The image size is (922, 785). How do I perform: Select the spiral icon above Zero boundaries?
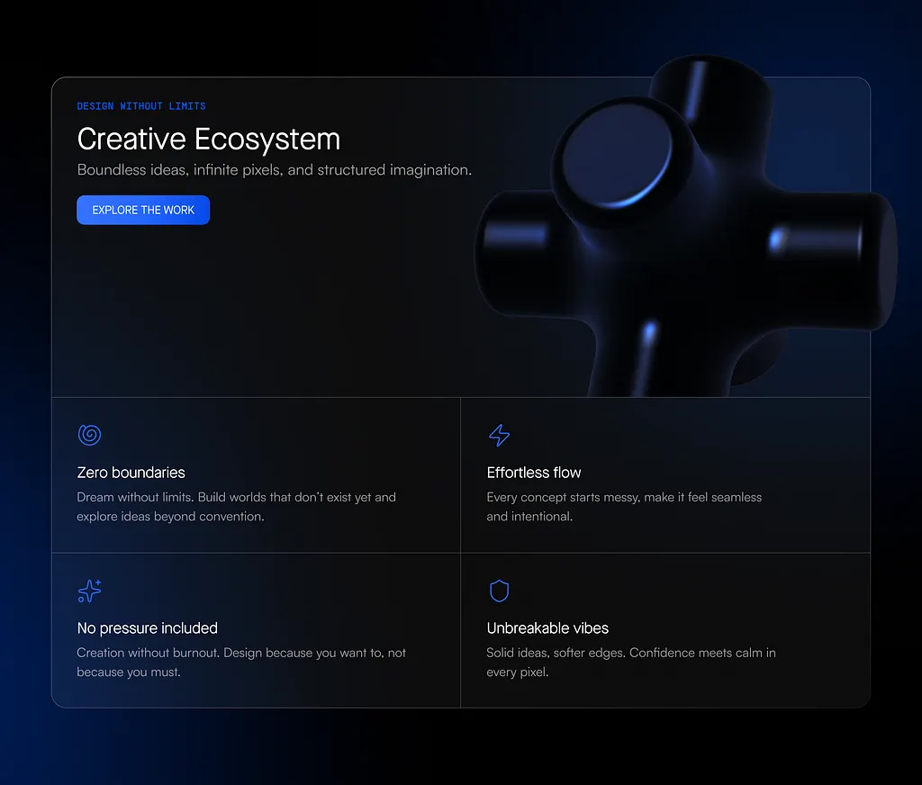(89, 435)
